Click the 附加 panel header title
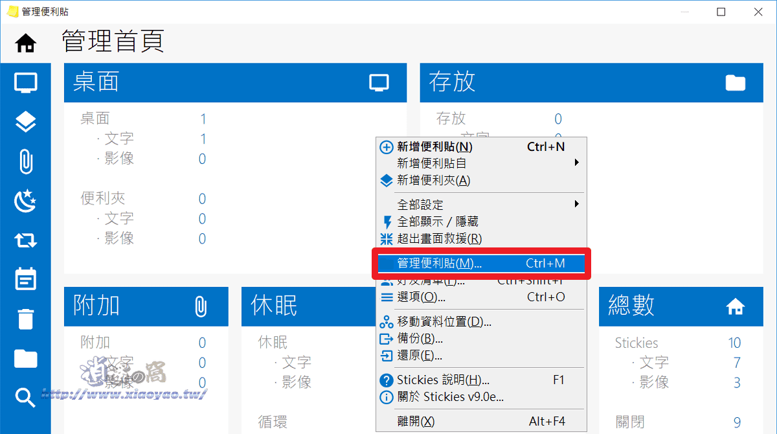Image resolution: width=777 pixels, height=434 pixels. [x=96, y=306]
